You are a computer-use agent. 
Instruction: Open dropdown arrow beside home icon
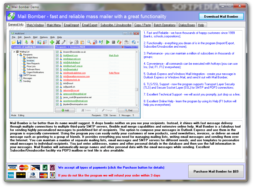point(138,42)
